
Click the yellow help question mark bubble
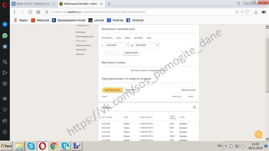(x=258, y=134)
